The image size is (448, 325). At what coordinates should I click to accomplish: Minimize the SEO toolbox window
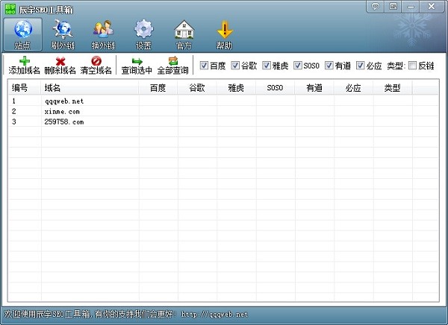tap(411, 6)
